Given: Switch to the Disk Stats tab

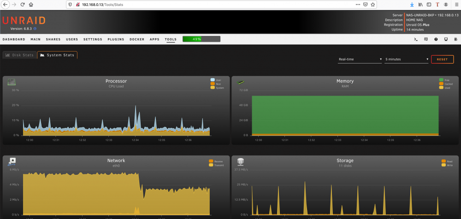Looking at the screenshot, I should pyautogui.click(x=20, y=55).
